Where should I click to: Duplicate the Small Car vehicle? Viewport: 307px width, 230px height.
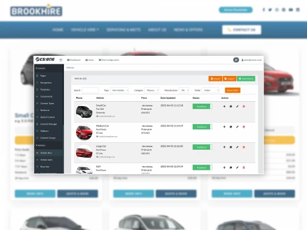(231, 106)
